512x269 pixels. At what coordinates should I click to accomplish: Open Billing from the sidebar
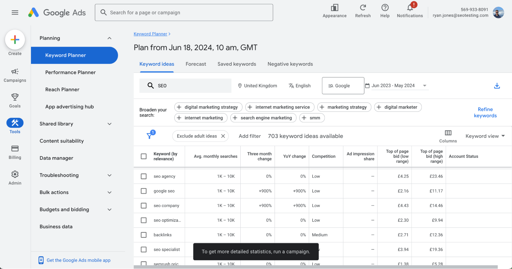15,152
